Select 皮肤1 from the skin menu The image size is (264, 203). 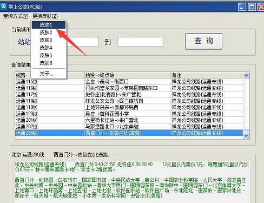[x=49, y=25]
